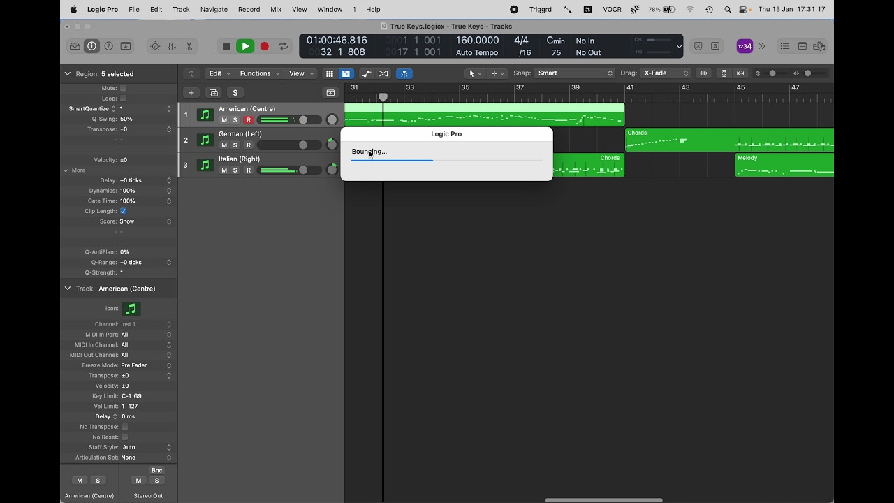Open the File menu

pyautogui.click(x=134, y=9)
